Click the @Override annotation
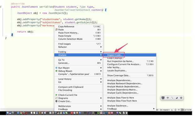 (18, 3)
